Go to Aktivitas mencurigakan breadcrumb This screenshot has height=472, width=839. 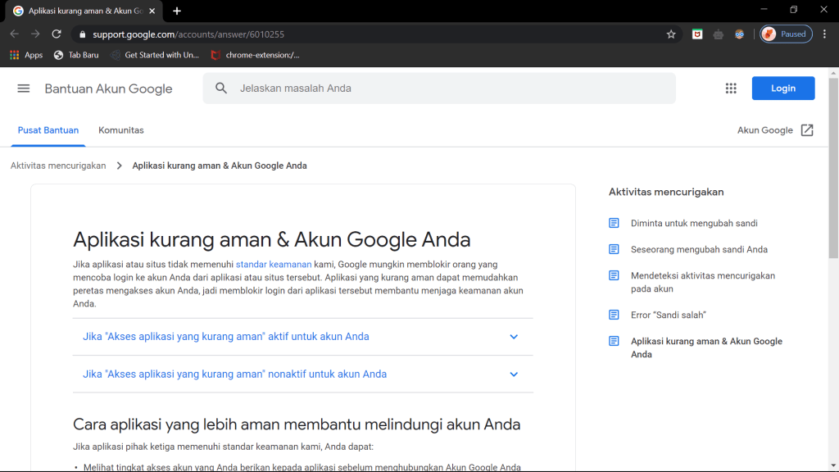58,166
